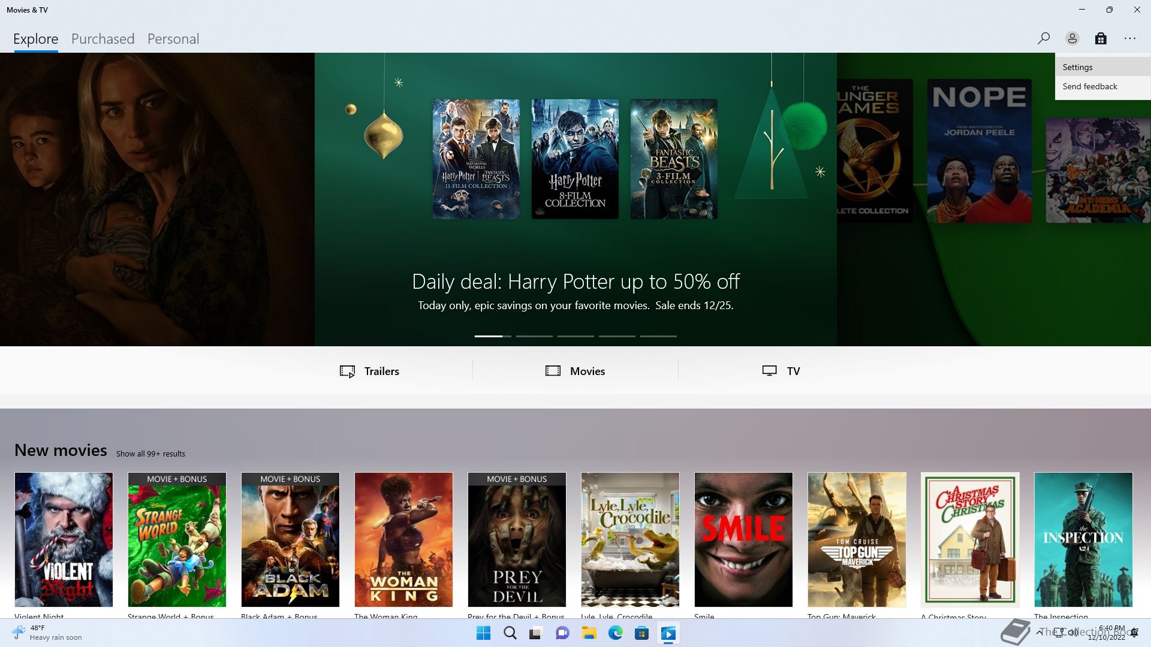Screen dimensions: 1151x647
Task: Go to previous banner with mother and child
Action: pos(157,199)
